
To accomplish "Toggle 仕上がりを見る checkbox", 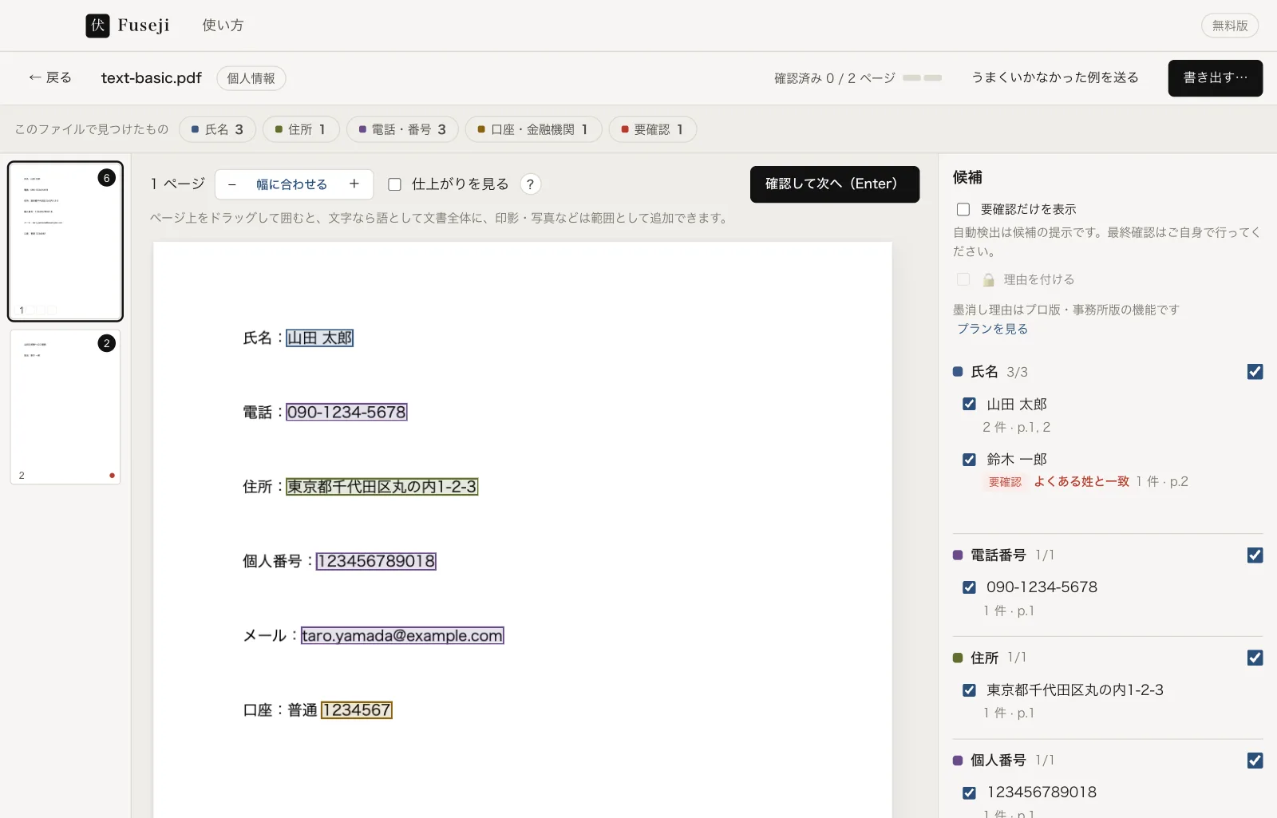I will pyautogui.click(x=394, y=184).
